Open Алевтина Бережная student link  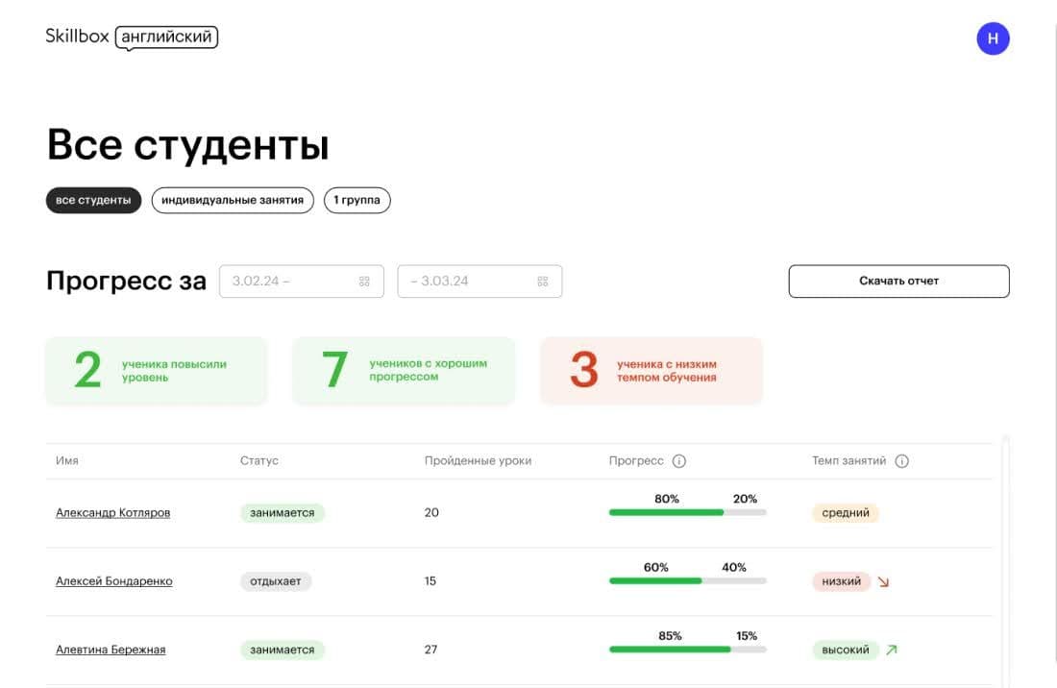click(x=111, y=650)
